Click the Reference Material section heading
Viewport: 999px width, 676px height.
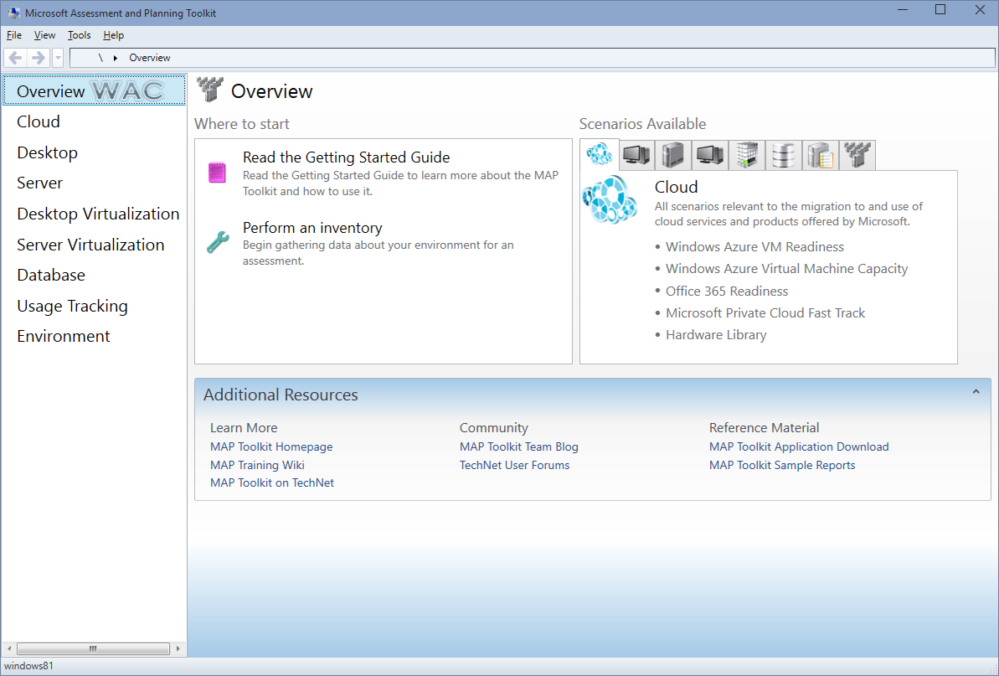(x=764, y=428)
